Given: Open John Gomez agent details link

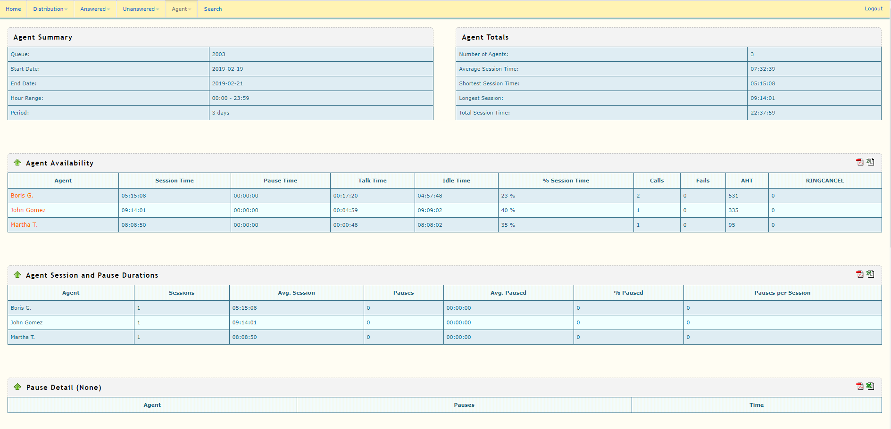Looking at the screenshot, I should [x=28, y=210].
